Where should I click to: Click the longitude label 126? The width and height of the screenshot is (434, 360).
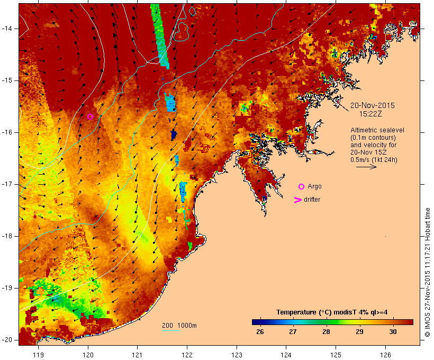tap(385, 355)
